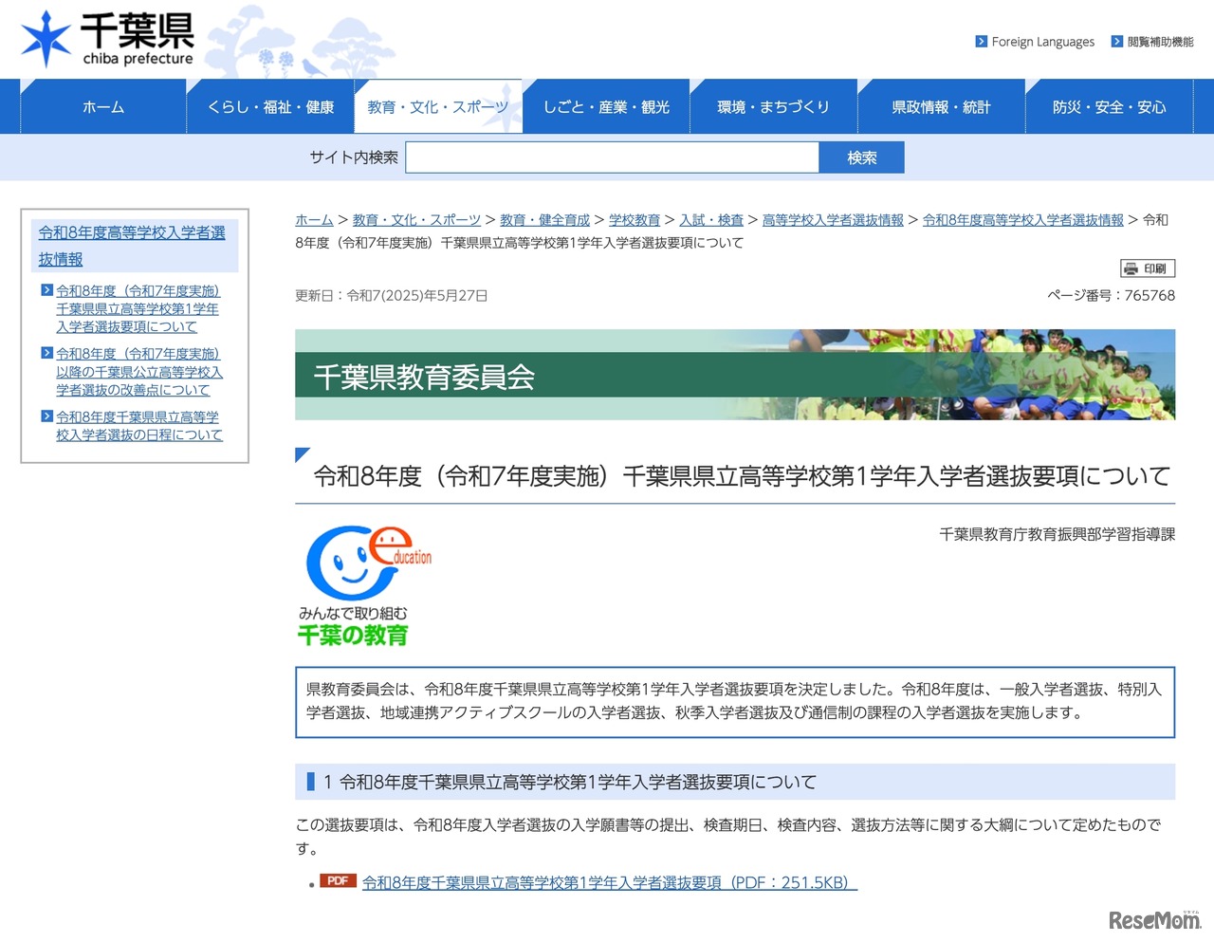Open the 環境・まちづくり navigation menu
Image resolution: width=1214 pixels, height=942 pixels.
(774, 106)
